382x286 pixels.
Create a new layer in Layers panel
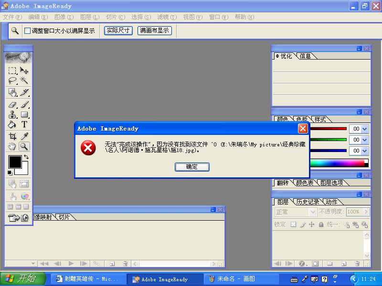pos(343,264)
